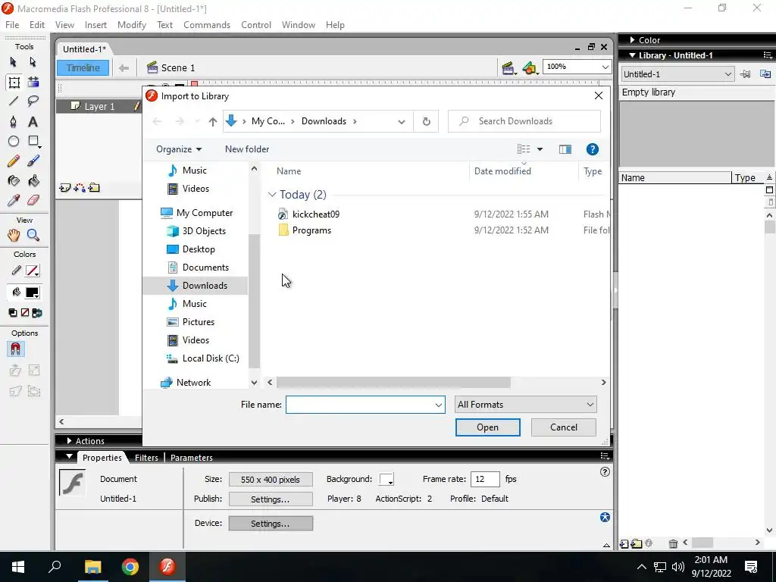Toggle Snap to Objects magnet option

point(15,349)
